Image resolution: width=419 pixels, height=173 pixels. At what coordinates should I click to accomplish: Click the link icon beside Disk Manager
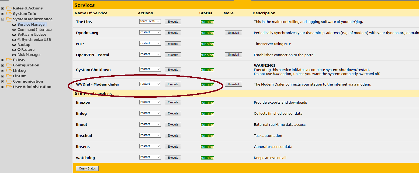[x=14, y=55]
